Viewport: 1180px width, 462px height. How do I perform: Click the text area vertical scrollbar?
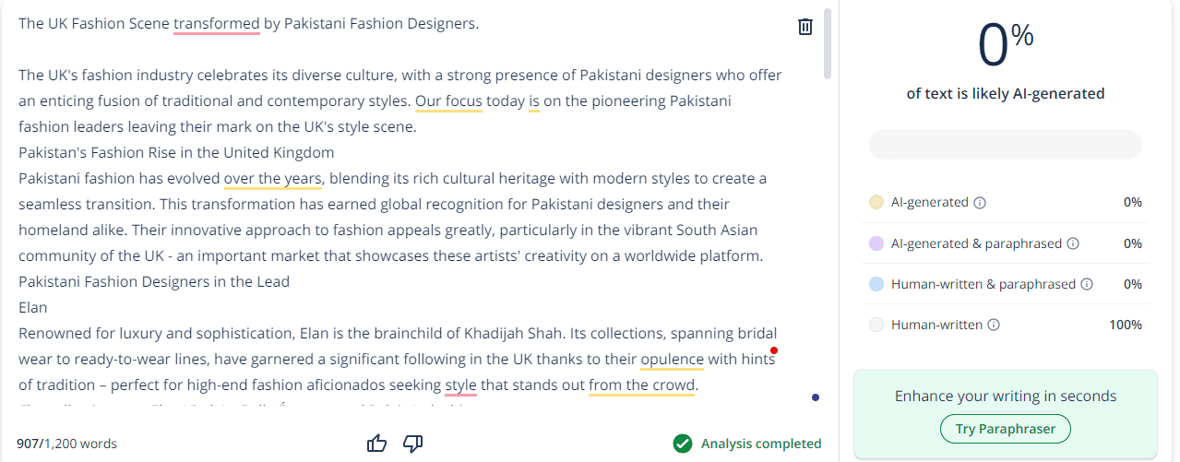(x=828, y=43)
